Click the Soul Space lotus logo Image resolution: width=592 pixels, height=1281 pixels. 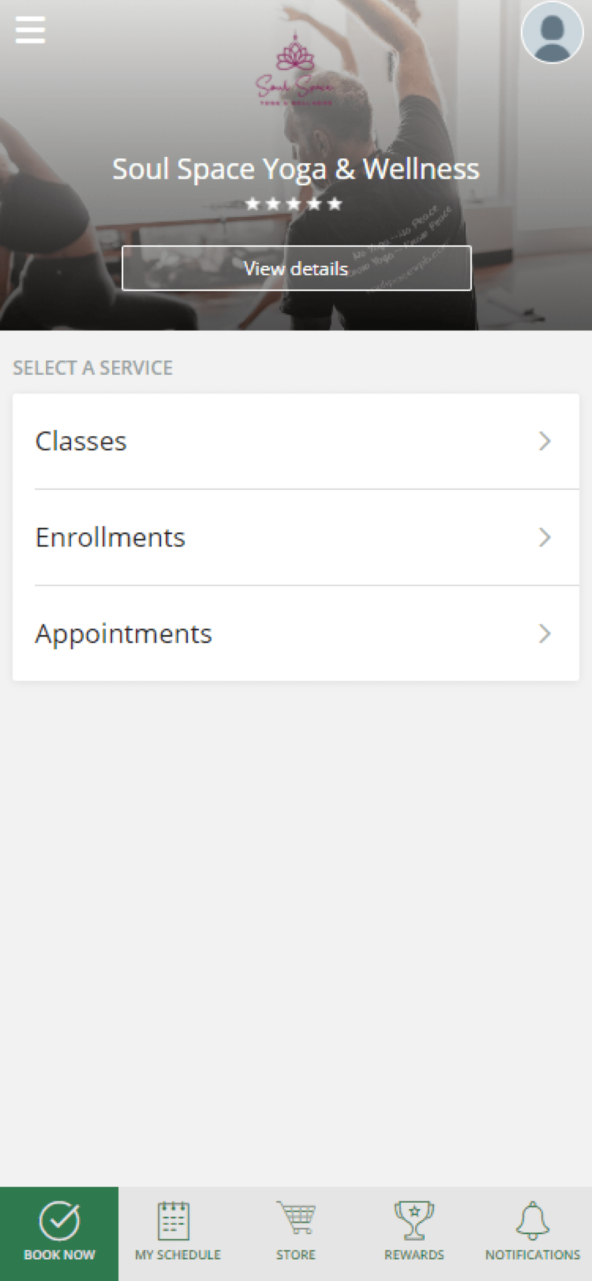pos(295,70)
